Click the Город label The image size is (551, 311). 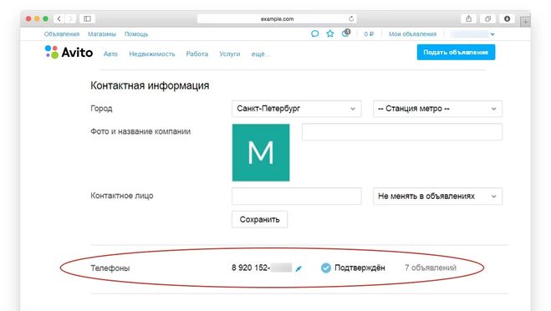(x=101, y=109)
